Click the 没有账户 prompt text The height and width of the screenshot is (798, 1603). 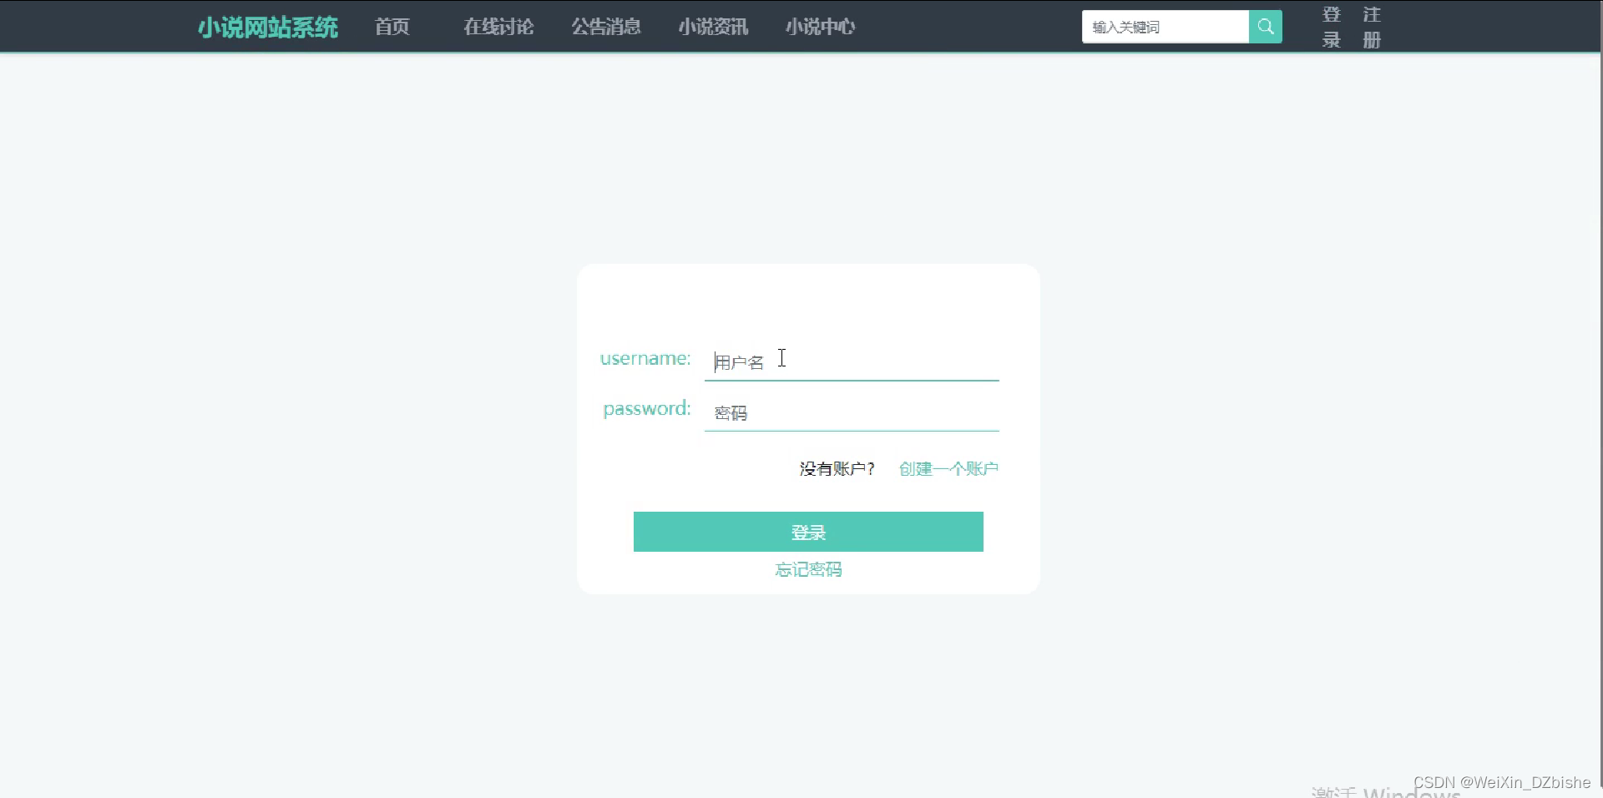pos(836,468)
